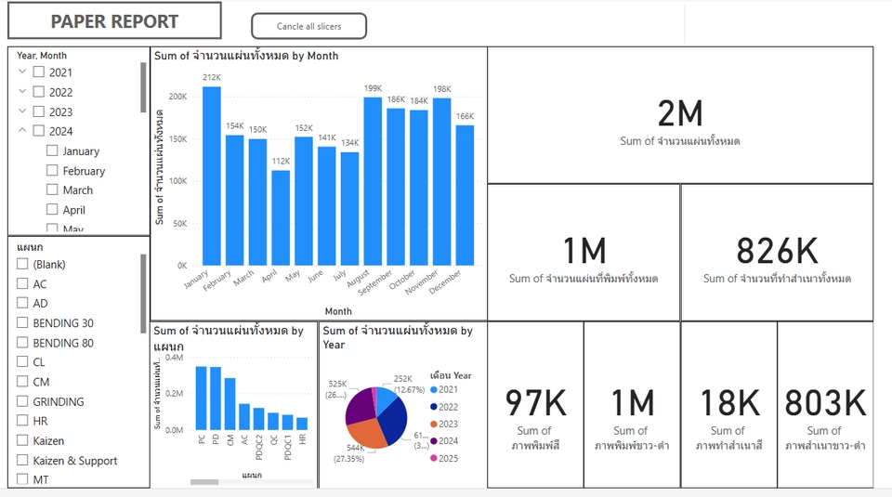Select the CL department checkbox

pos(22,361)
